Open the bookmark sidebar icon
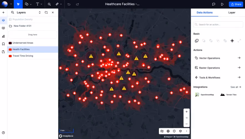245x139 pixels. [3, 44]
